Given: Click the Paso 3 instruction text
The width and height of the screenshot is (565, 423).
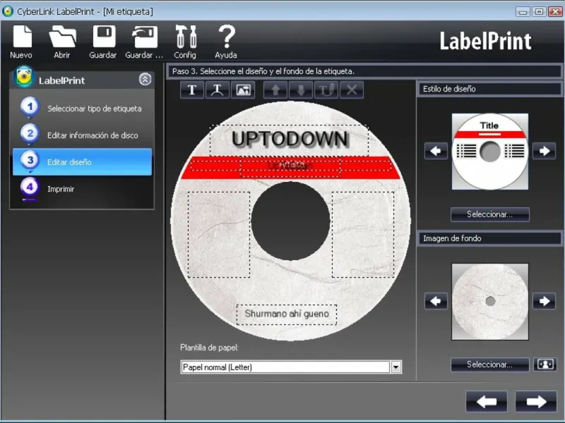Looking at the screenshot, I should click(263, 71).
